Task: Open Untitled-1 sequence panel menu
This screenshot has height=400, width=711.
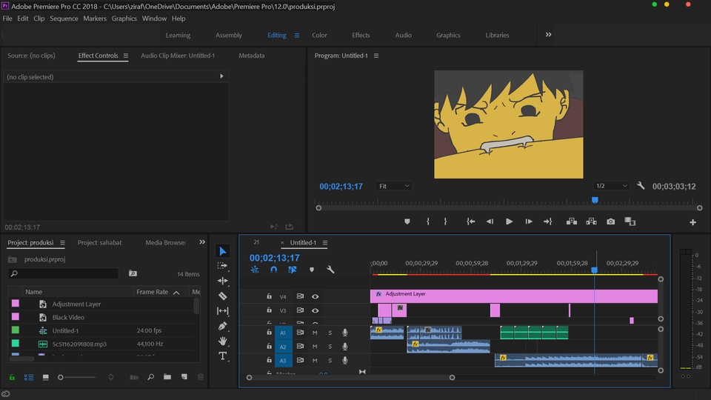Action: click(325, 243)
